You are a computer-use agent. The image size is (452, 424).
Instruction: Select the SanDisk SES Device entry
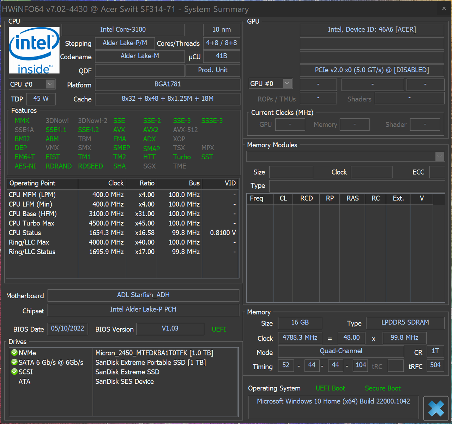[x=125, y=382]
